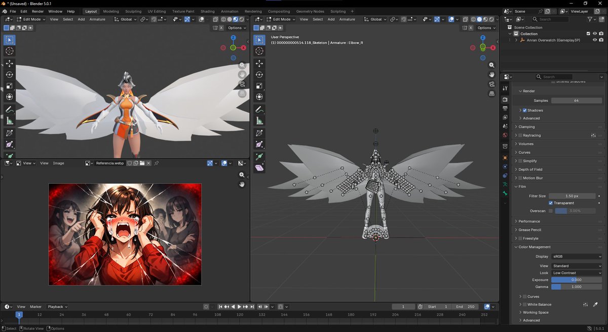Viewport: 608px width, 332px height.
Task: Select the Scale tool in left viewport
Action: [10, 86]
